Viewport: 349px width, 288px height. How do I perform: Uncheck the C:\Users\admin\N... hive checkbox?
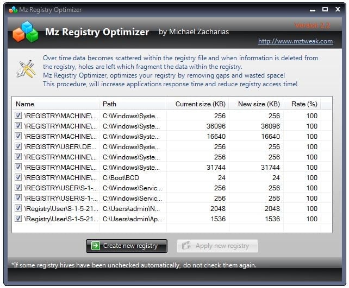(18, 208)
